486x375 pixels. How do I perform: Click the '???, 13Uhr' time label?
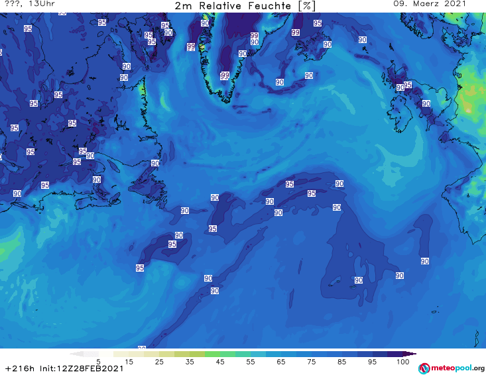(30, 4)
